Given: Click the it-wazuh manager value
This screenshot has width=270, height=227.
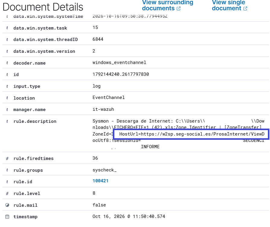Looking at the screenshot, I should 103,109.
